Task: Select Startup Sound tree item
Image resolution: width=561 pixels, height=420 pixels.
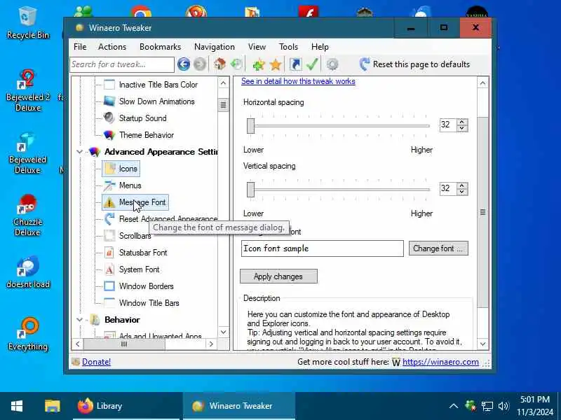Action: click(x=142, y=118)
